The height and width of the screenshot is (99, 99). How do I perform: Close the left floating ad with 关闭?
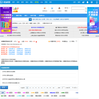click(x=2, y=36)
